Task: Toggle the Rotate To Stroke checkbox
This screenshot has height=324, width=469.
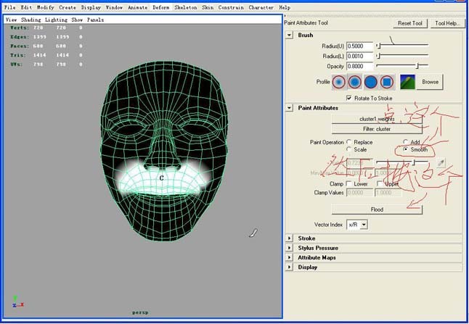Action: 348,98
